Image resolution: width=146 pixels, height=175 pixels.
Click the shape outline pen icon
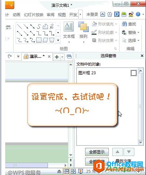click(x=94, y=32)
